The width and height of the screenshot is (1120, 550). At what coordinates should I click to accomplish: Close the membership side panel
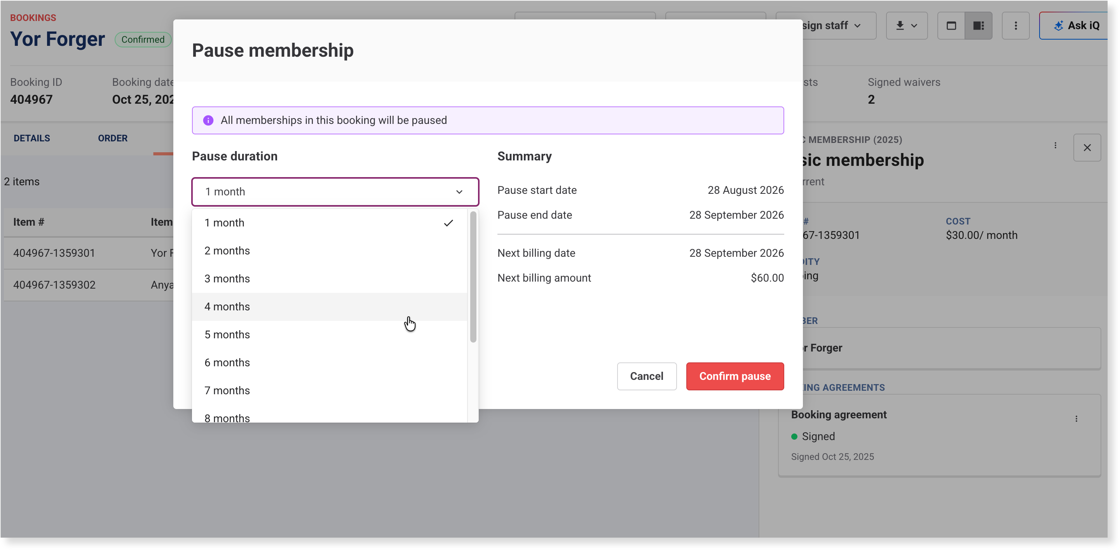(1087, 148)
